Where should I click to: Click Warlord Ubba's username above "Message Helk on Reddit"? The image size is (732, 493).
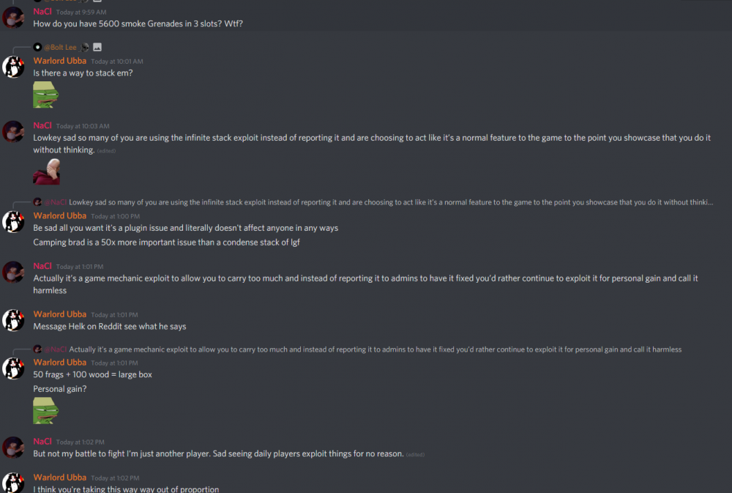(59, 314)
